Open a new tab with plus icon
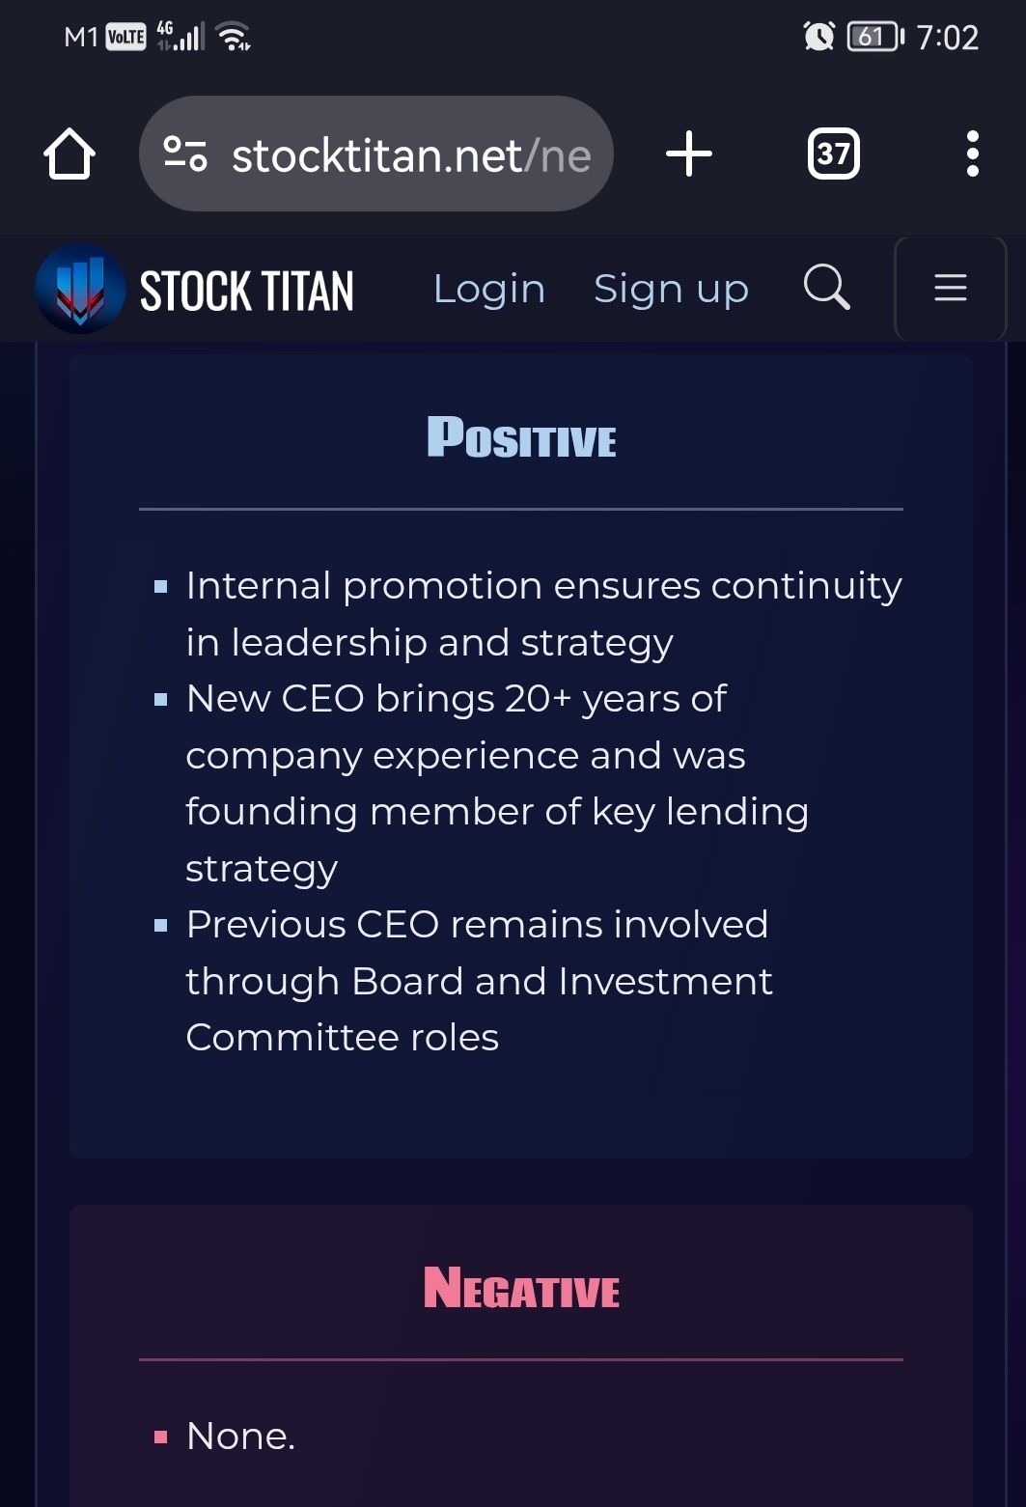Screen dimensions: 1026x1507 [689, 153]
